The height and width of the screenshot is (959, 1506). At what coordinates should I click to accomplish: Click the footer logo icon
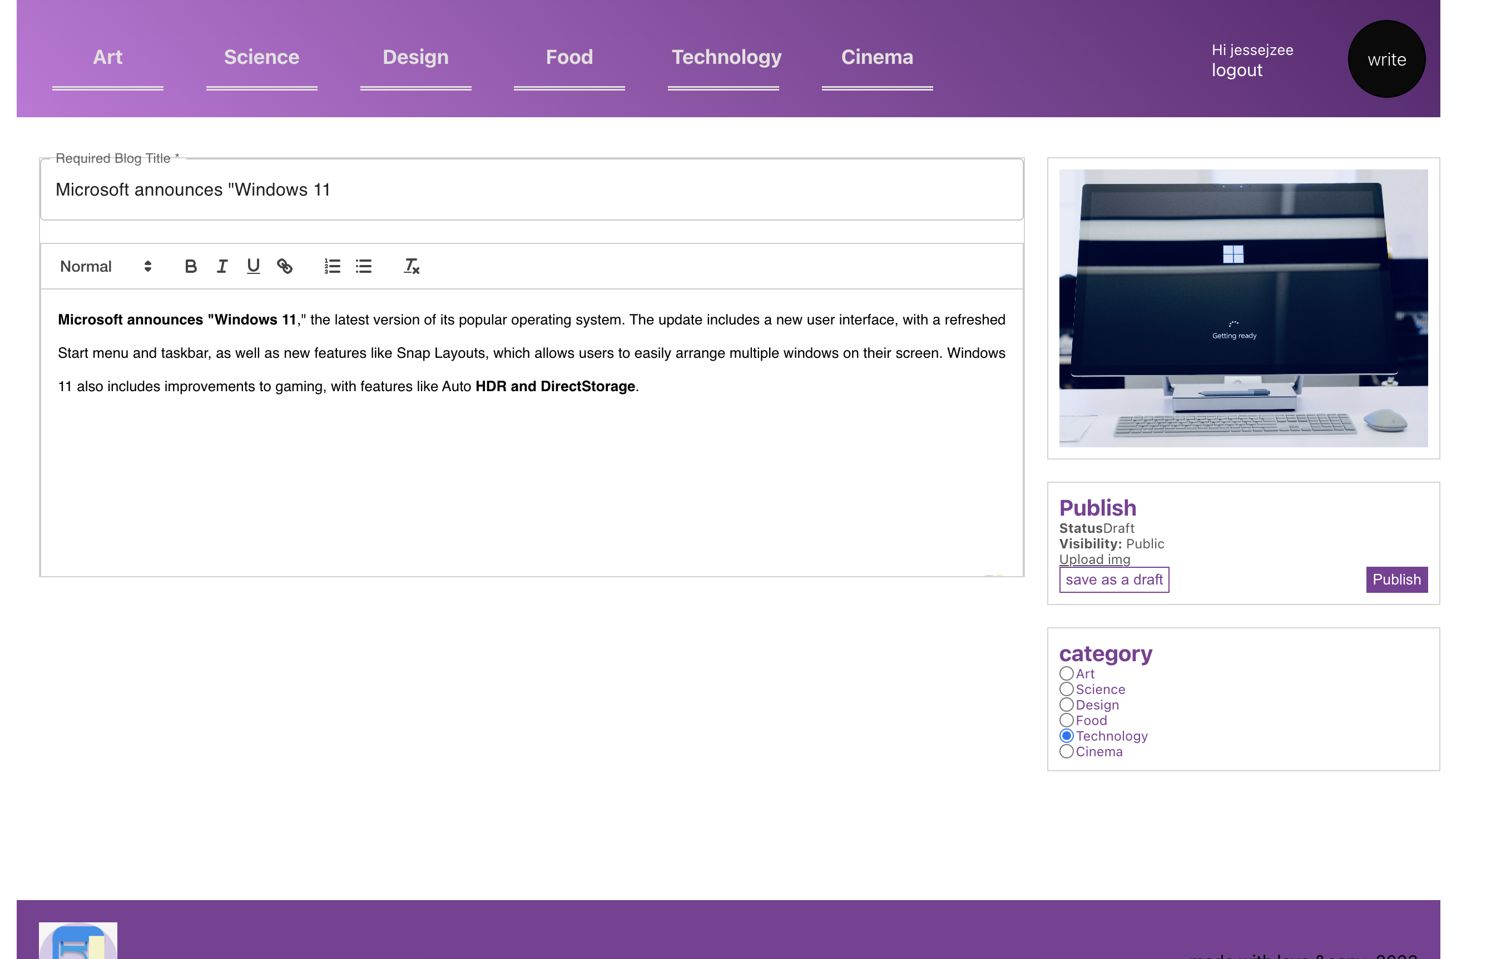point(77,941)
